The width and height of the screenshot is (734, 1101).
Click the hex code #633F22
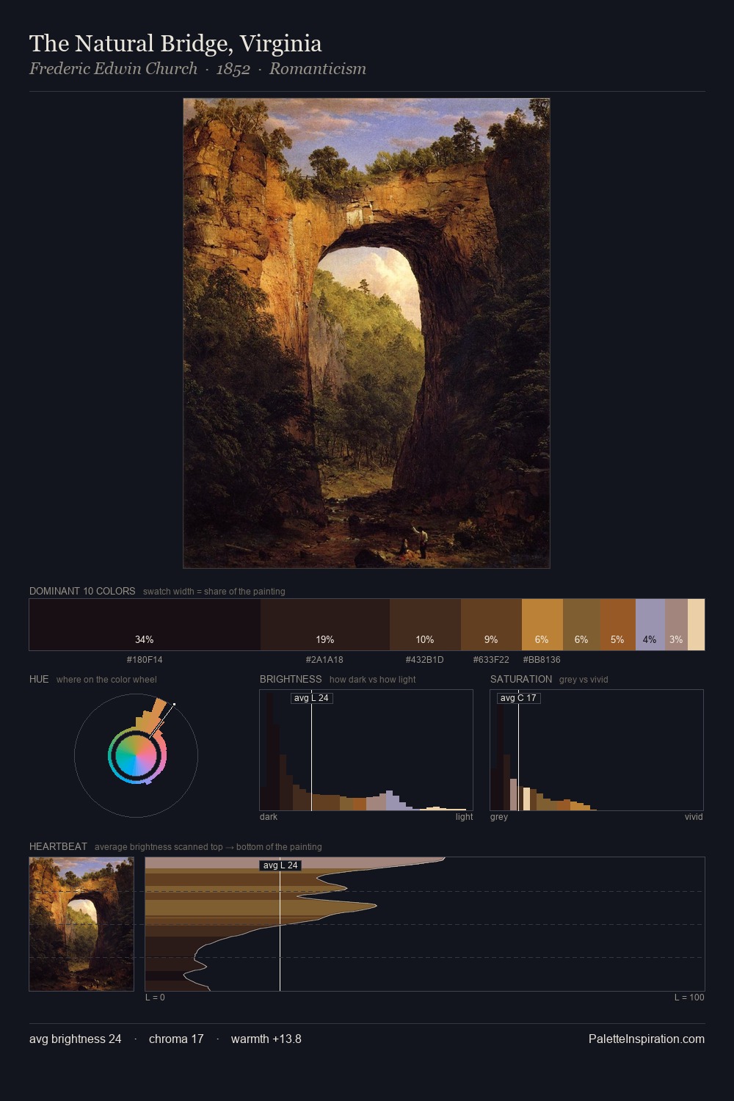tap(491, 660)
